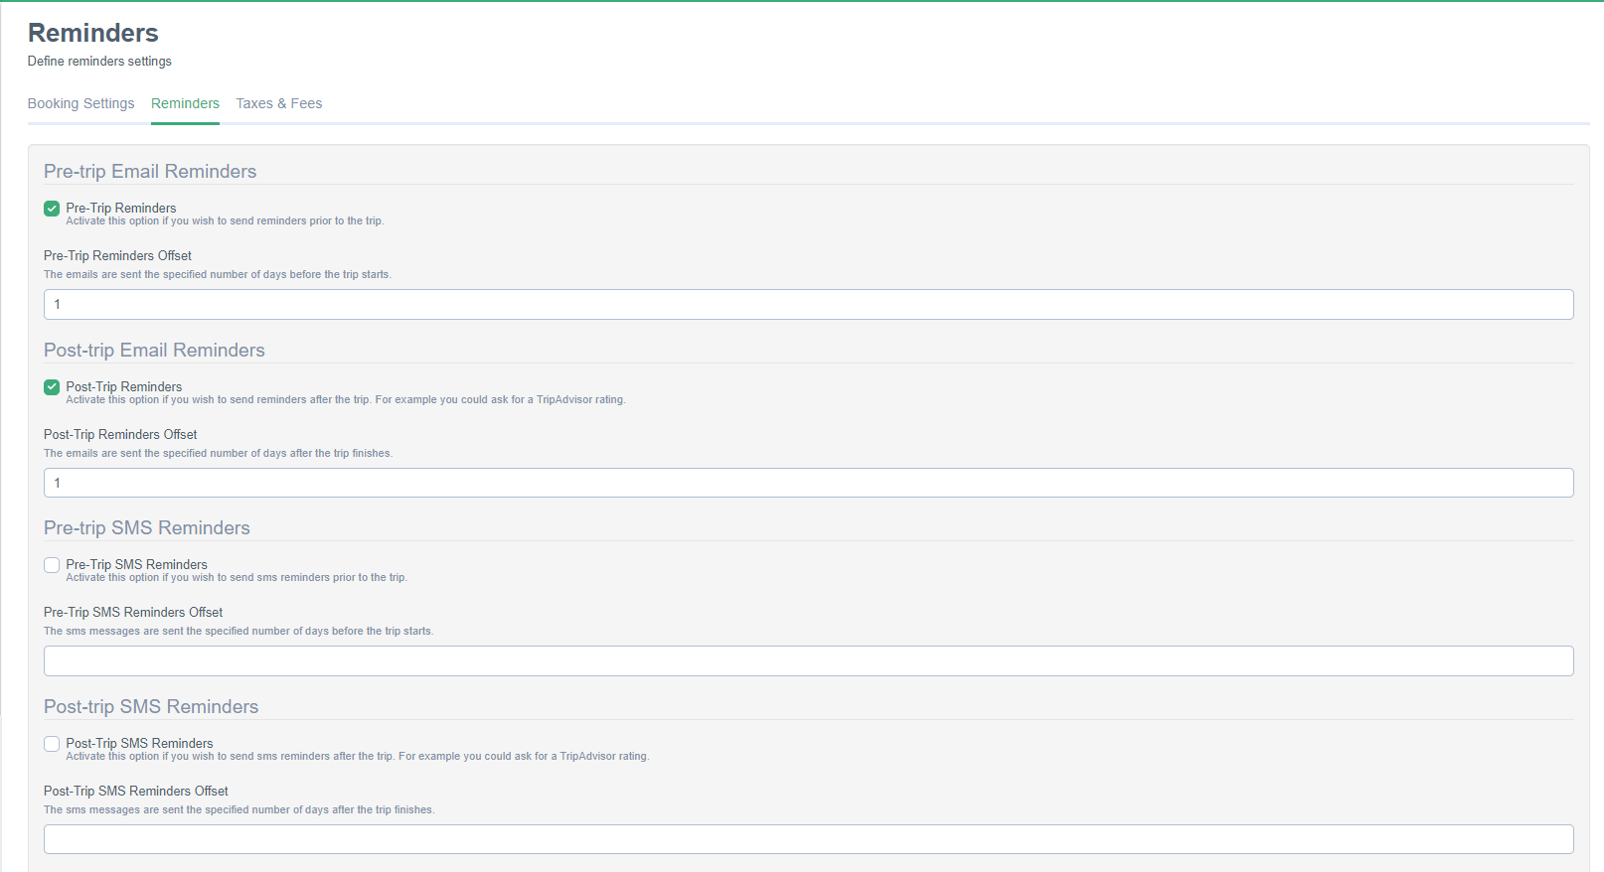The height and width of the screenshot is (872, 1604).
Task: Click the 'Post-trip SMS Reminders' section heading
Action: coord(151,706)
